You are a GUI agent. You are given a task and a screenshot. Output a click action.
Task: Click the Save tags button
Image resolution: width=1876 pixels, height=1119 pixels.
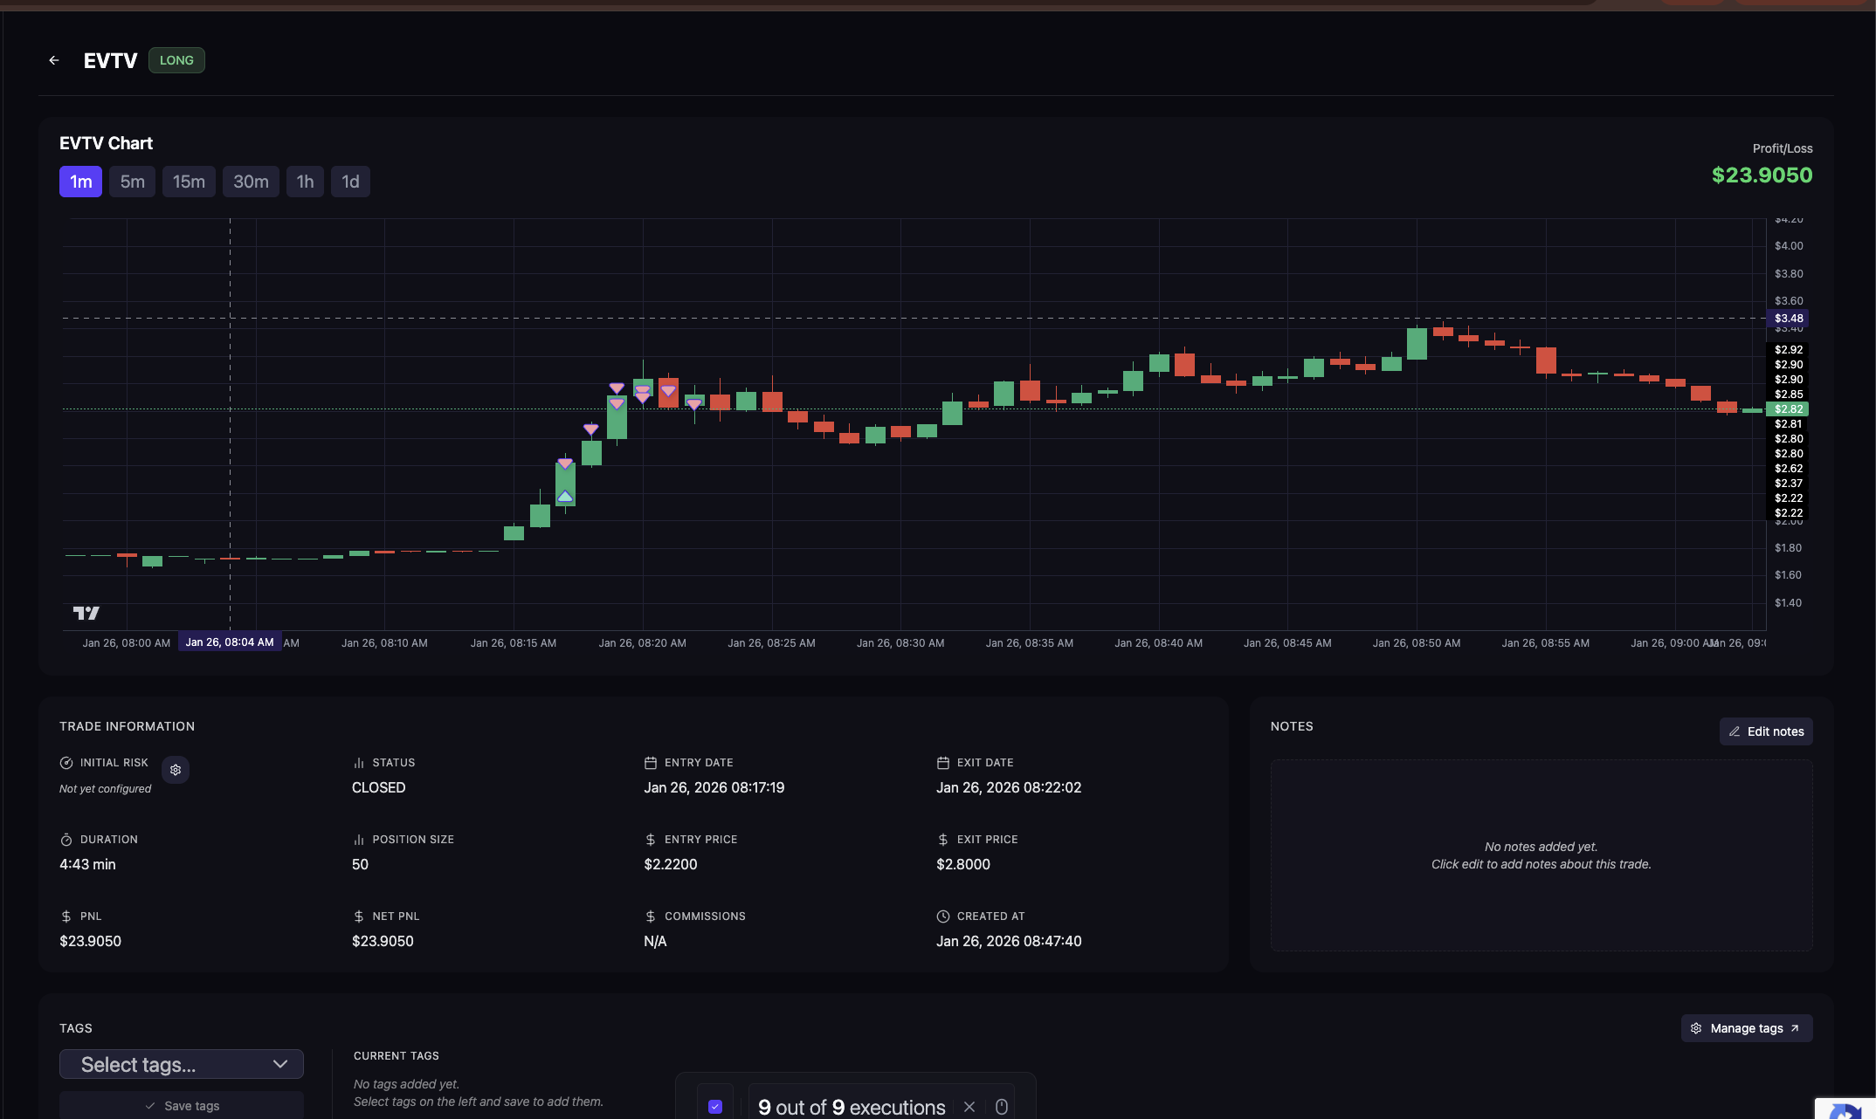[x=182, y=1106]
